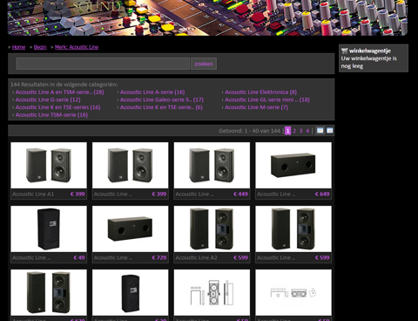Switch to list view icon
418x321 pixels.
click(329, 131)
